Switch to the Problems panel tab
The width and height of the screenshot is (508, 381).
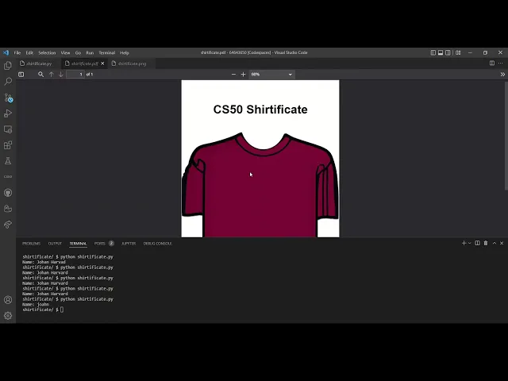pos(32,244)
